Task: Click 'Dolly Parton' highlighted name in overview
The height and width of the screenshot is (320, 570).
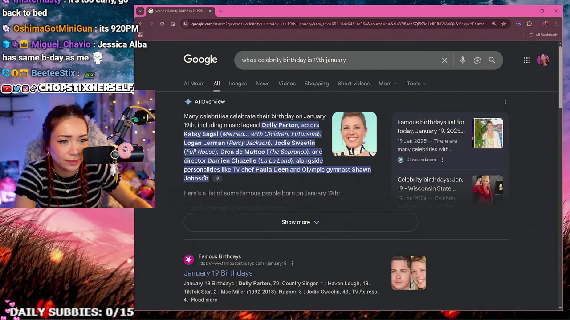Action: pyautogui.click(x=280, y=125)
